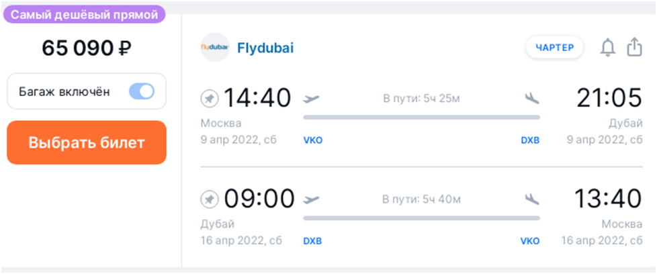
Task: Click the "Самый дешёвый прямой" label
Action: pyautogui.click(x=84, y=15)
